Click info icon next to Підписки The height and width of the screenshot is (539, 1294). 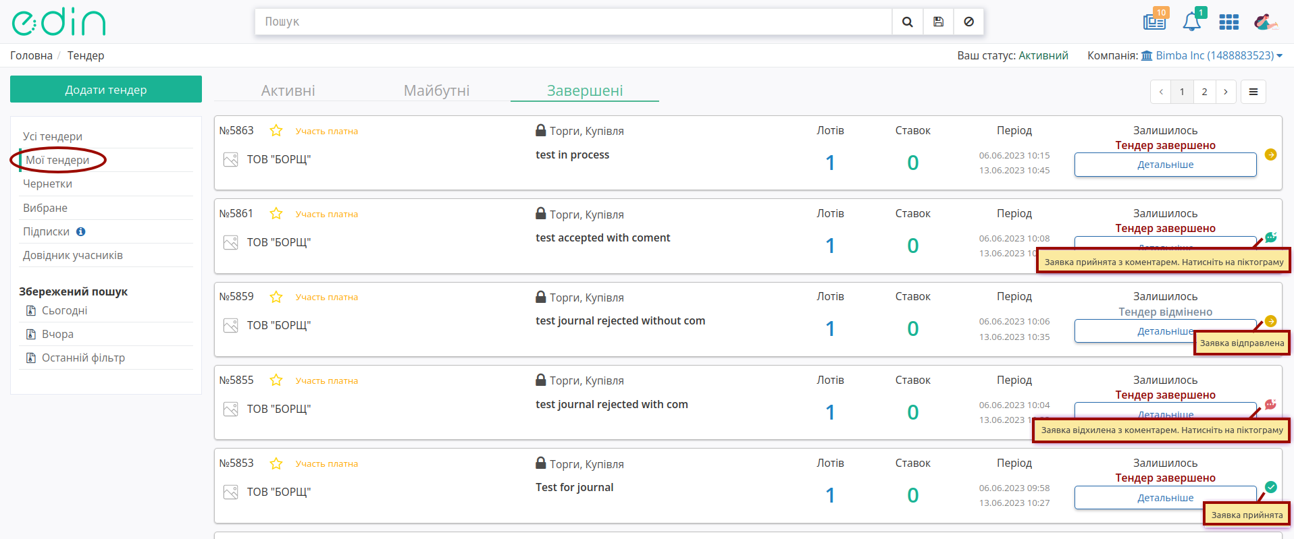coord(81,231)
